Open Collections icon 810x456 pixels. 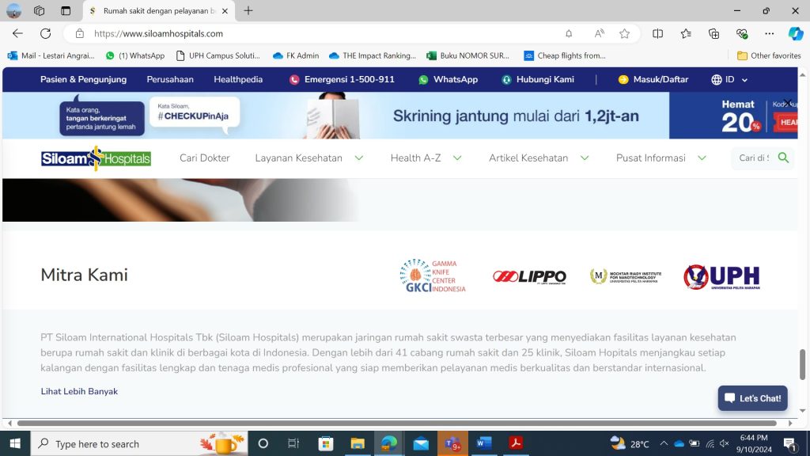point(714,33)
